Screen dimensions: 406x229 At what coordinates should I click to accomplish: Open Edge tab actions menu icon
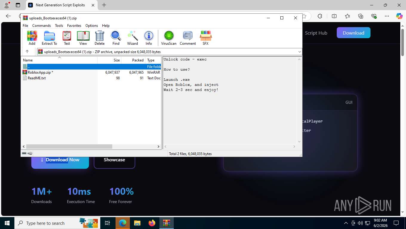18,5
